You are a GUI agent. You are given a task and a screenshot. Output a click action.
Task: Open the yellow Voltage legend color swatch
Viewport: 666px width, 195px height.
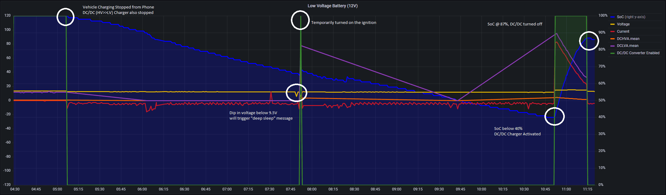coord(613,25)
